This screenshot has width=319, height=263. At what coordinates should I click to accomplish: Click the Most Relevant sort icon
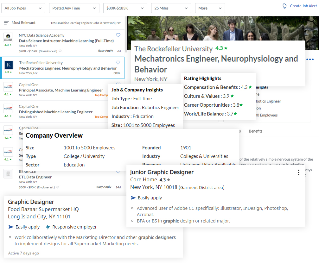click(7, 22)
